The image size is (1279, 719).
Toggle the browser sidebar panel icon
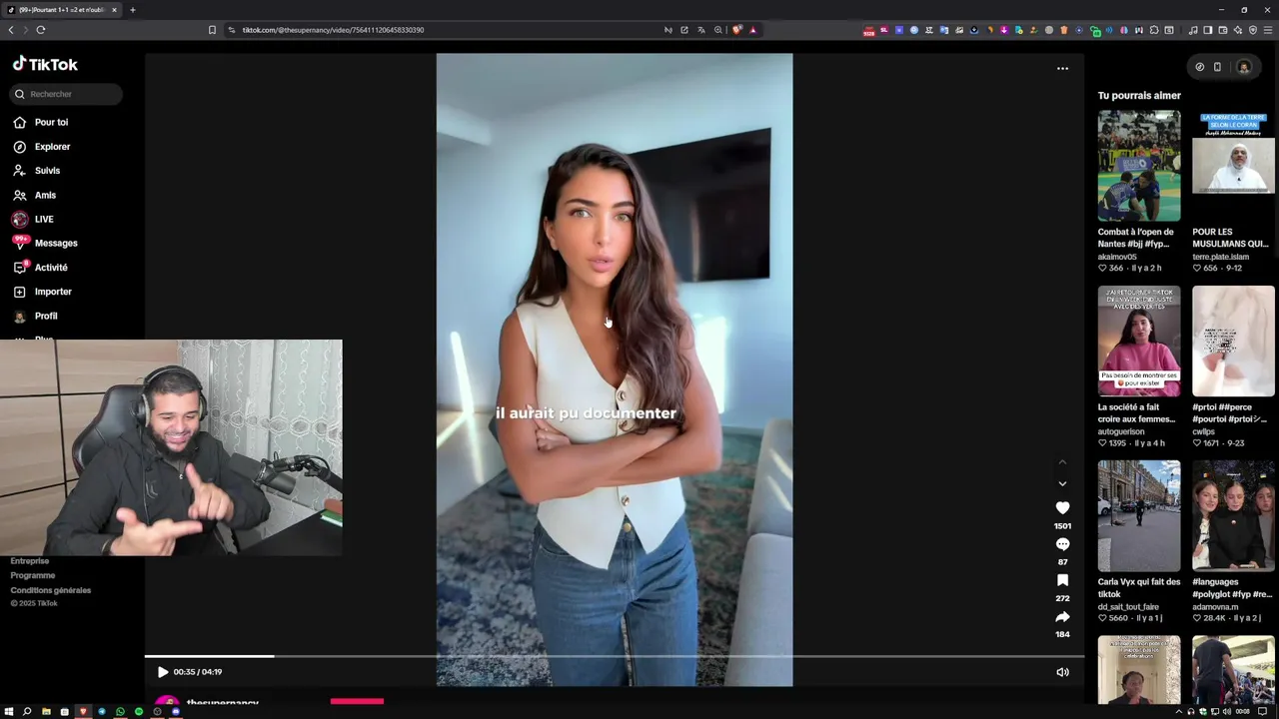[x=1207, y=30]
